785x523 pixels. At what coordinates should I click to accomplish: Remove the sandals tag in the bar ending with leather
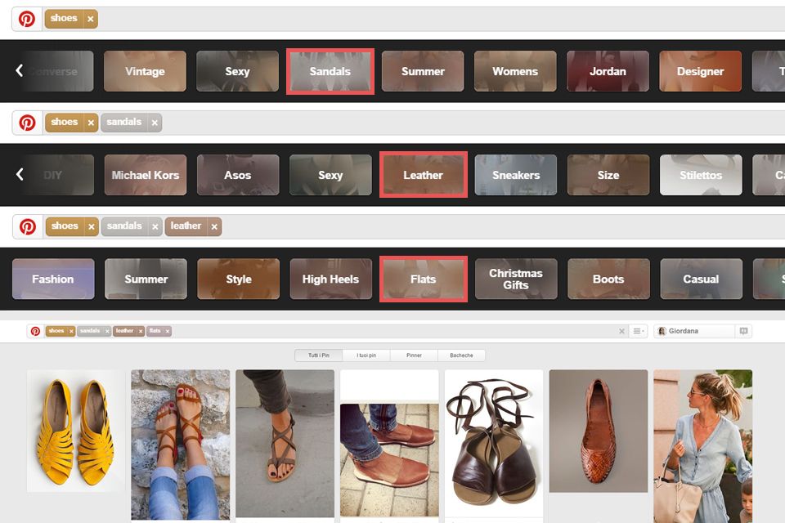click(x=155, y=226)
